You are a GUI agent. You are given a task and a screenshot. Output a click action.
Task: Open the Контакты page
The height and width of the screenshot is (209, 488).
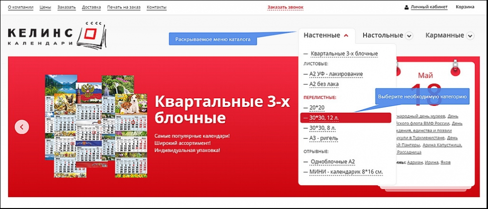pyautogui.click(x=156, y=7)
